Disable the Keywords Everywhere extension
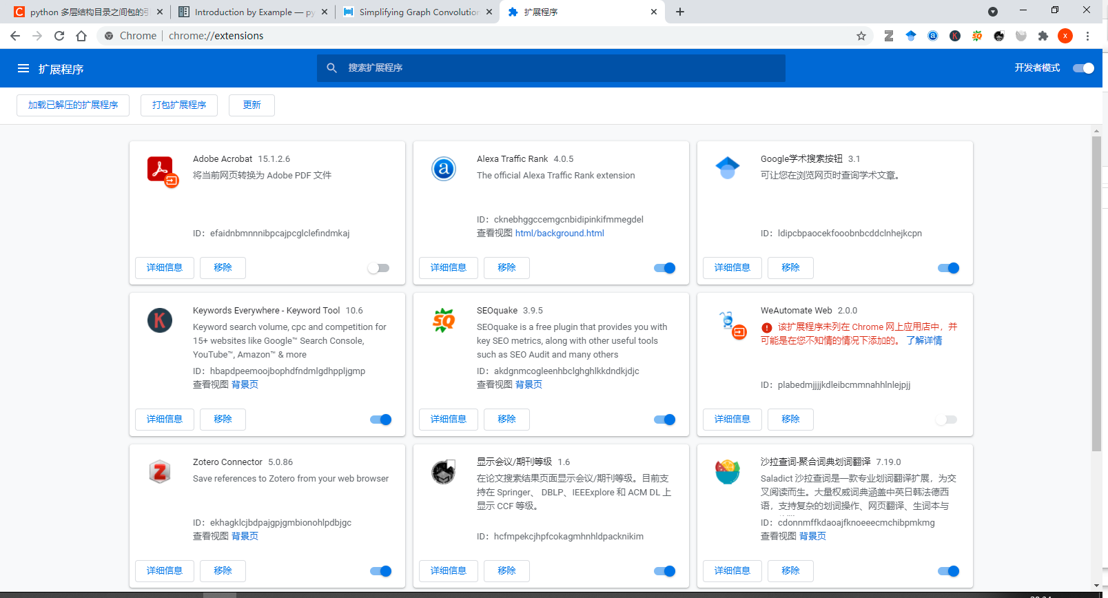The image size is (1108, 598). click(381, 420)
